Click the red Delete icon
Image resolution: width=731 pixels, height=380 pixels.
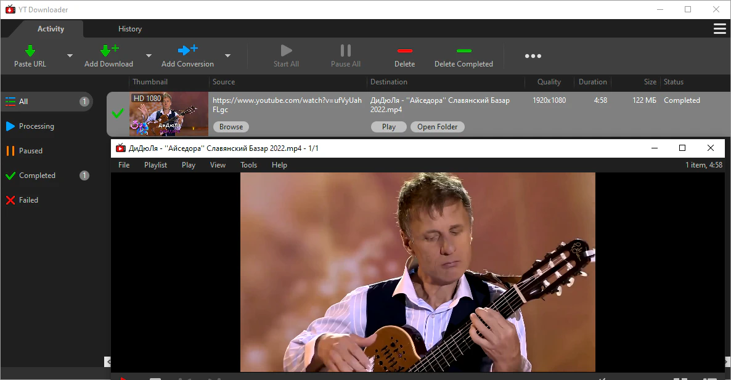pos(405,51)
